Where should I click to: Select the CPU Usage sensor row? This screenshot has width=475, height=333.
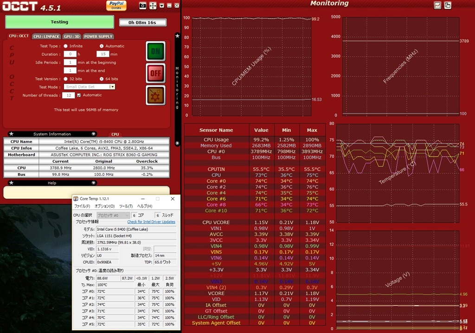[x=255, y=139]
